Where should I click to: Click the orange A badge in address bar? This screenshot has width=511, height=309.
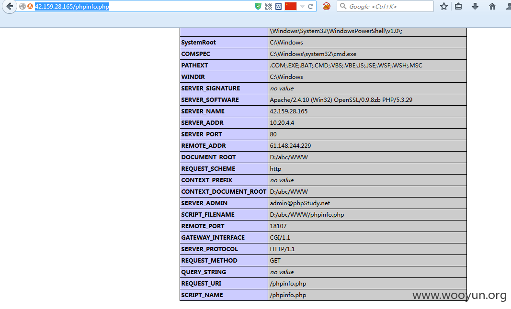[30, 6]
